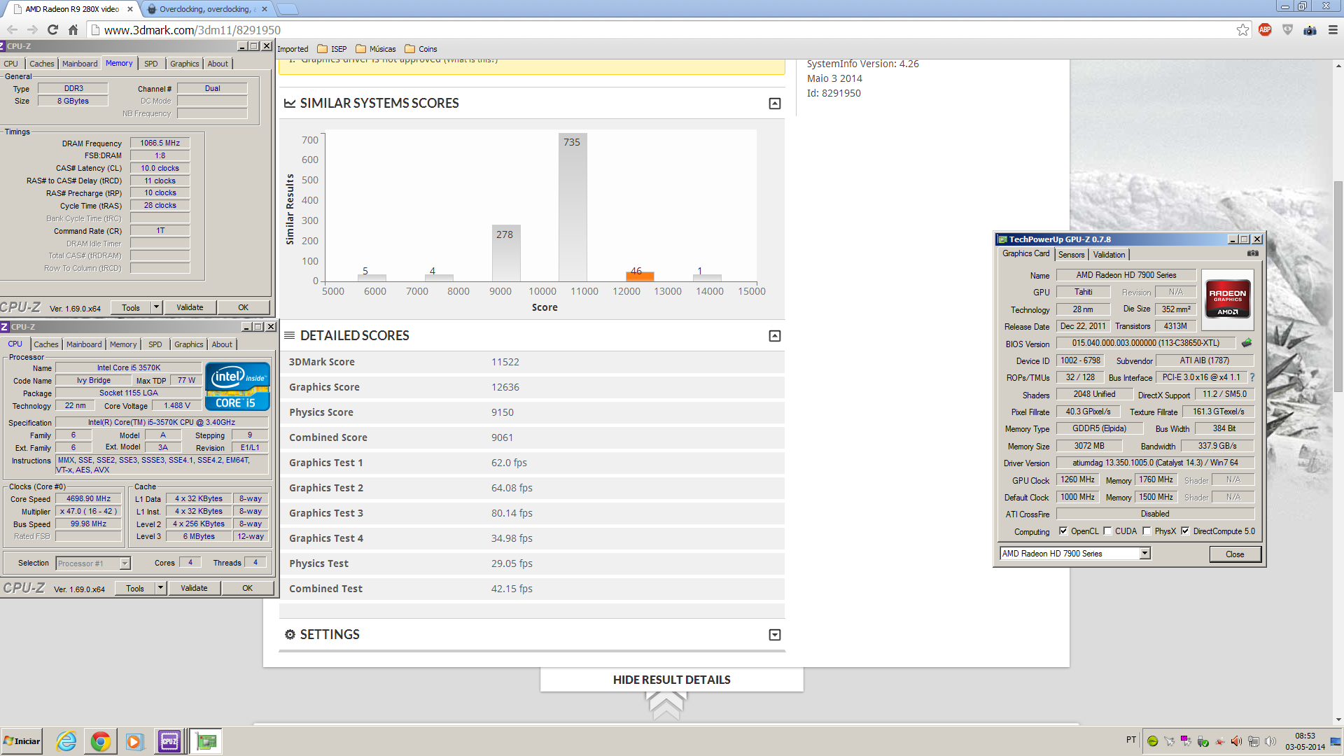The width and height of the screenshot is (1344, 756).
Task: Click the Bus Interface question mark in GPU-Z
Action: pyautogui.click(x=1252, y=377)
